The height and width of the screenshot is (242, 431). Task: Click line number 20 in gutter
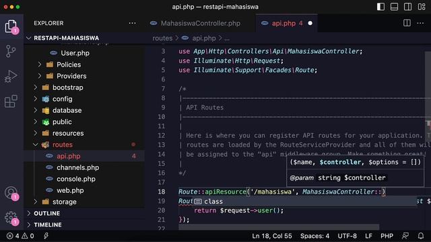click(x=162, y=210)
